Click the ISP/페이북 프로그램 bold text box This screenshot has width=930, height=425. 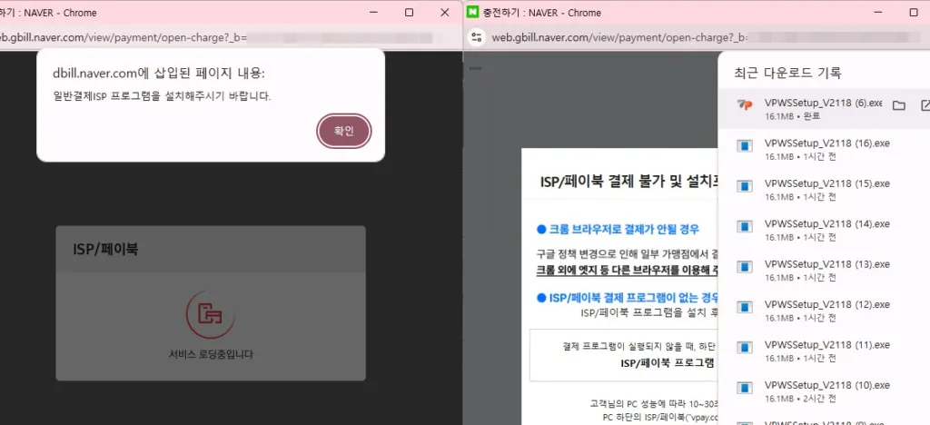668,362
